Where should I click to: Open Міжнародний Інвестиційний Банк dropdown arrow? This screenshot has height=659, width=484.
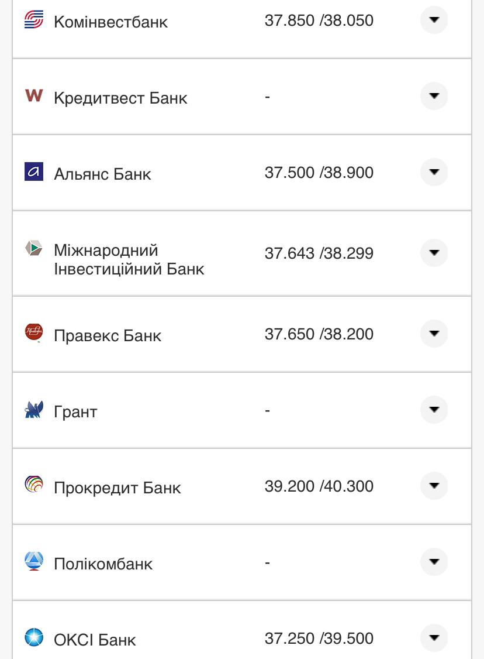click(434, 253)
